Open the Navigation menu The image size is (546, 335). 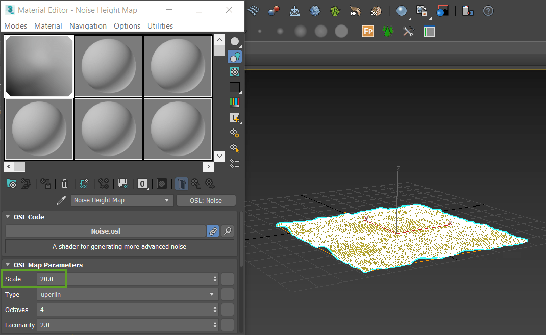[x=88, y=25]
